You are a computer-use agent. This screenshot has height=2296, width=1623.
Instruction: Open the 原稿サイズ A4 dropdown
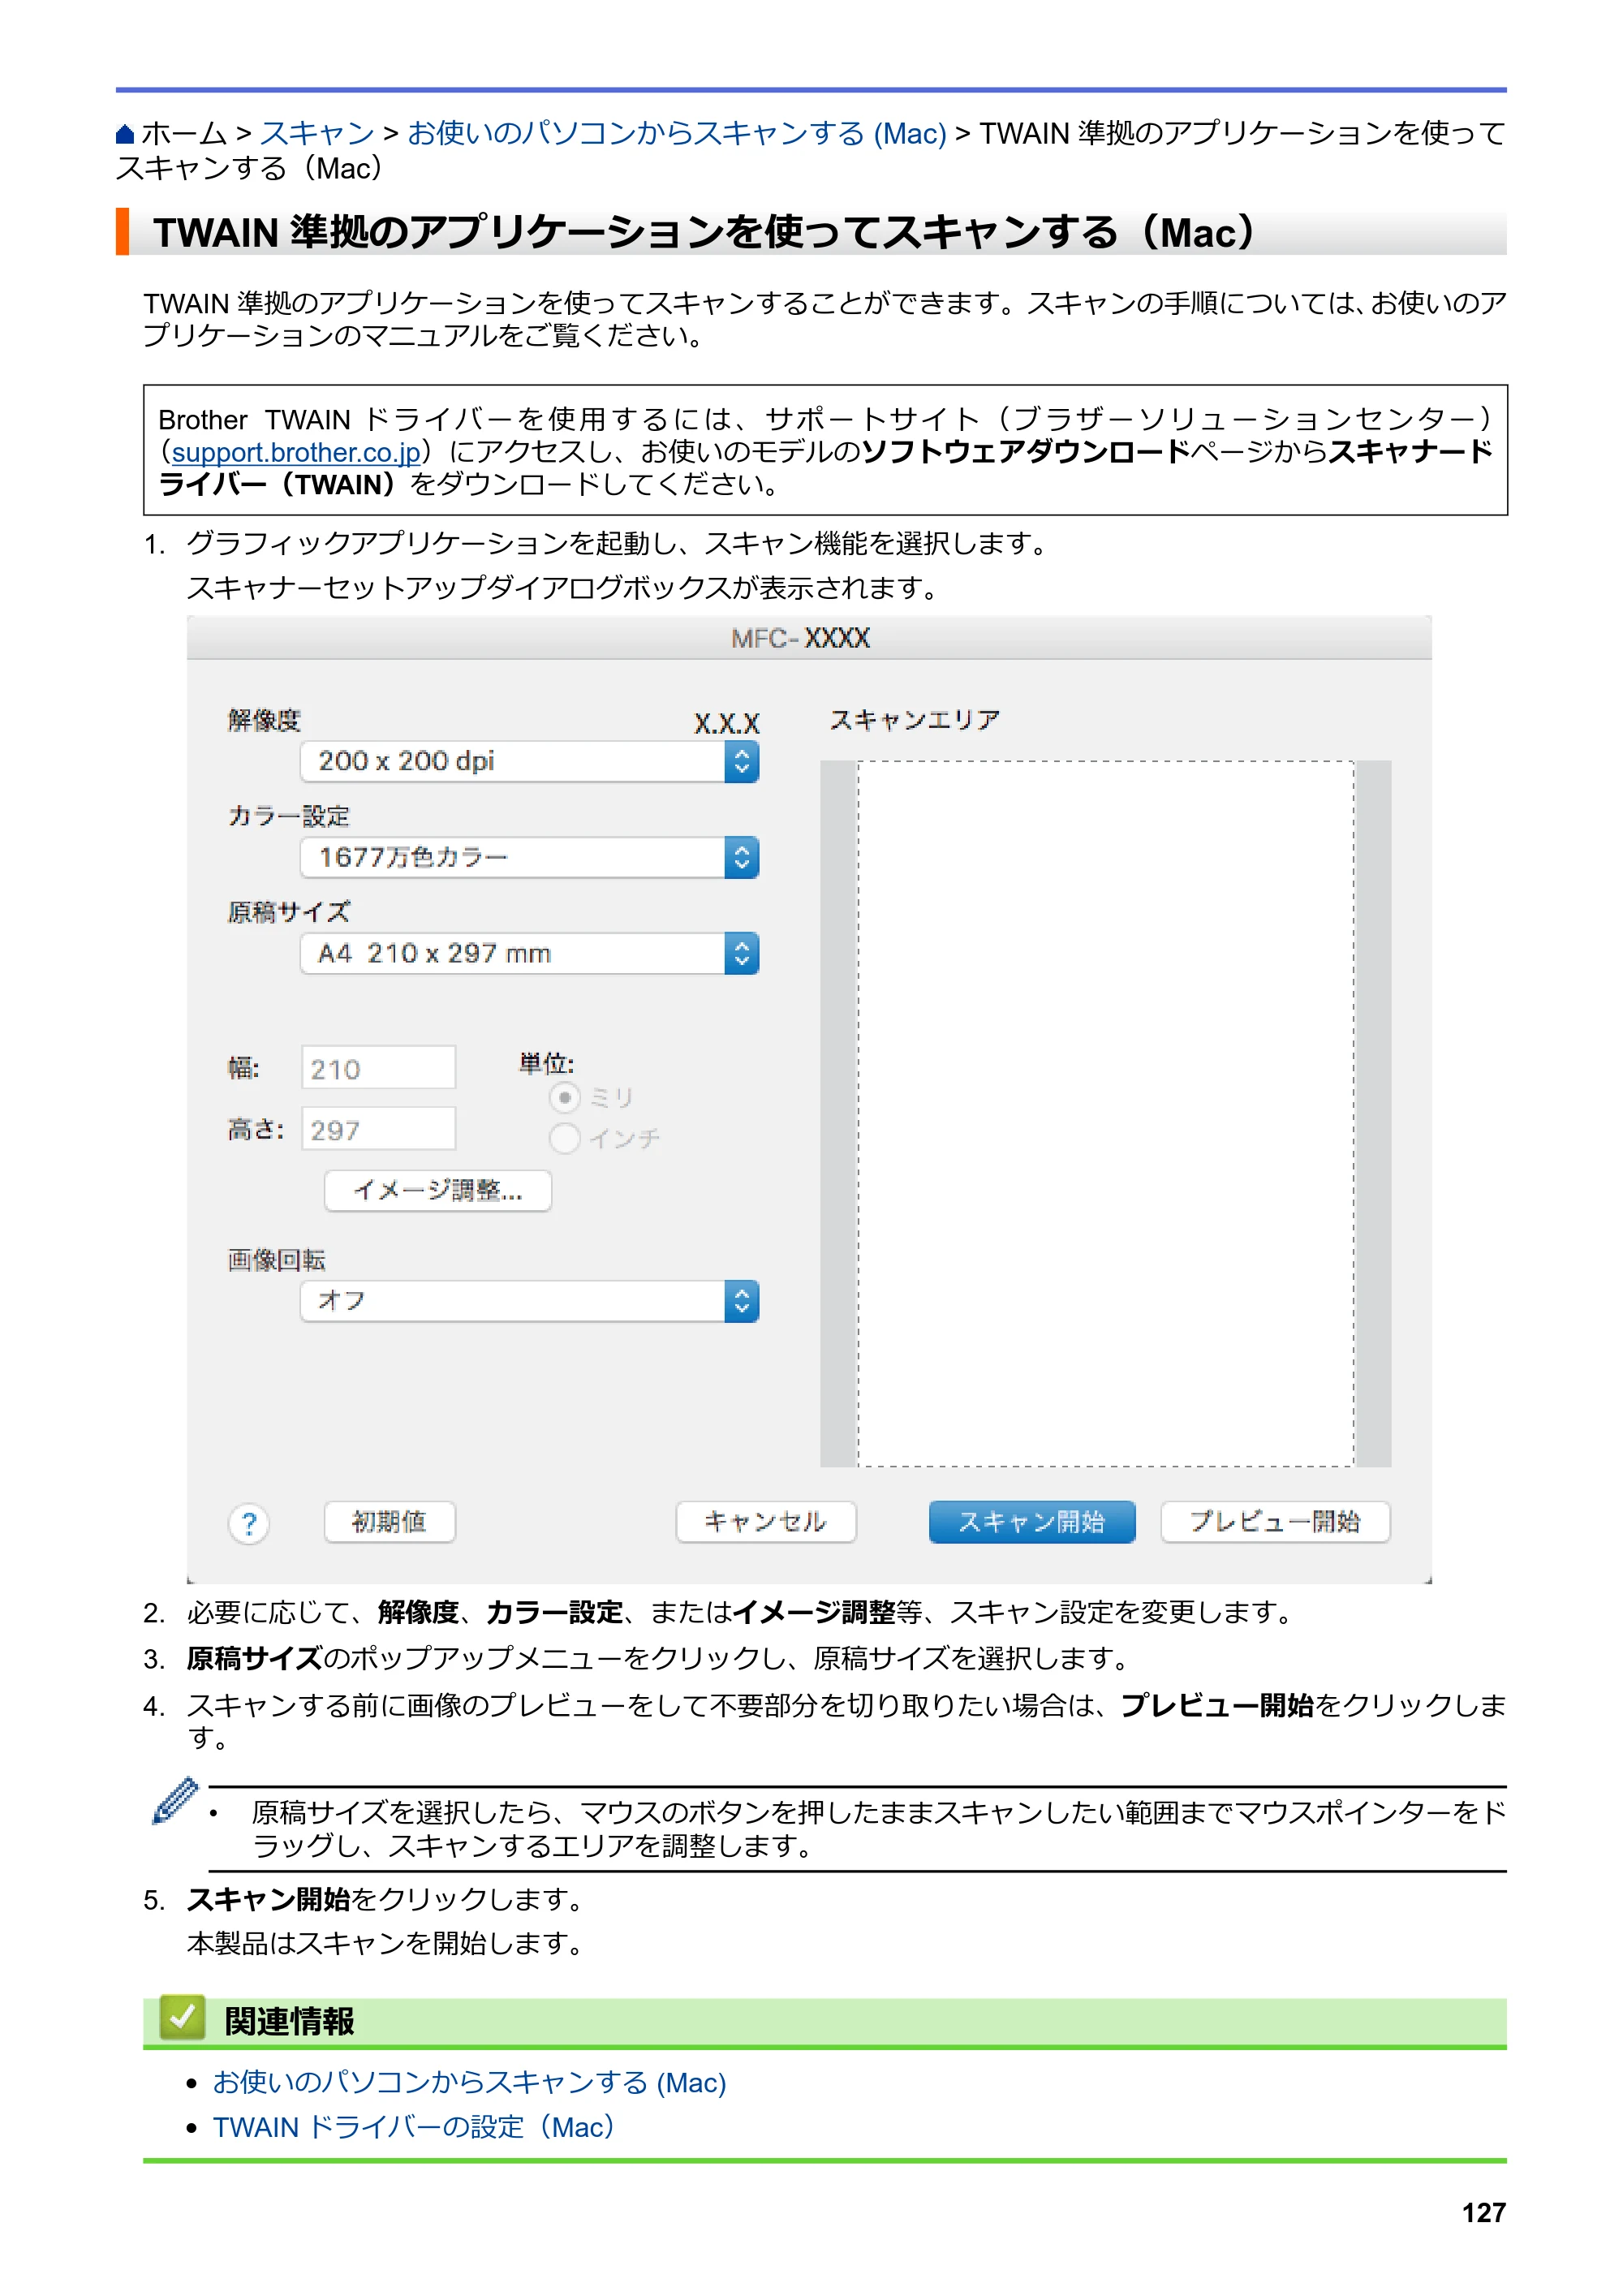point(529,954)
